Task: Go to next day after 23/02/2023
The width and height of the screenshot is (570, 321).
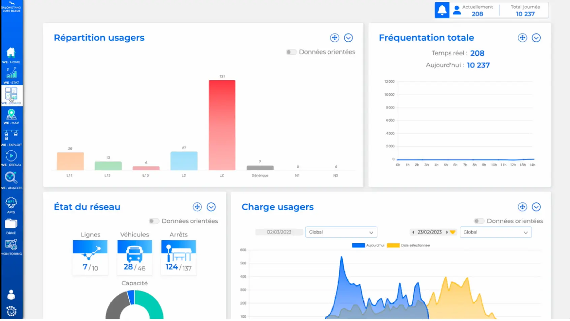Action: 447,232
